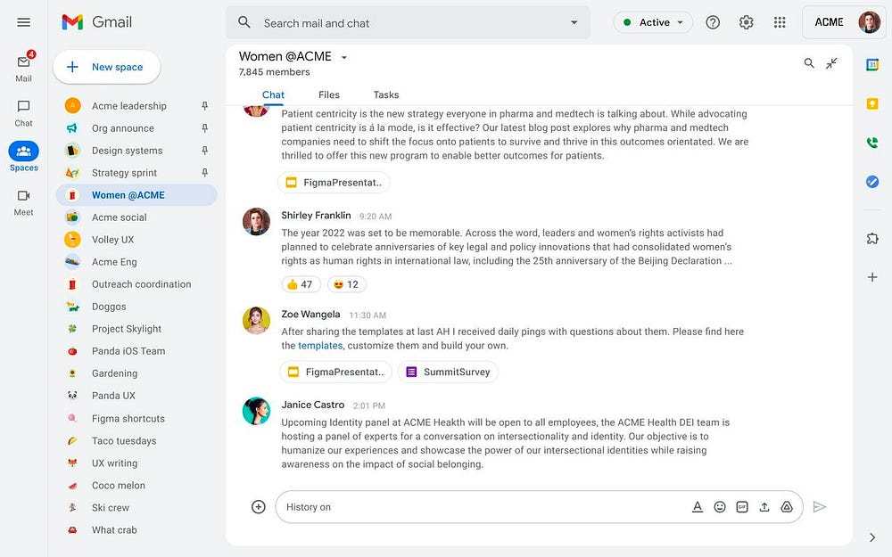Click the GIF icon in composer
This screenshot has height=557, width=892.
742,507
